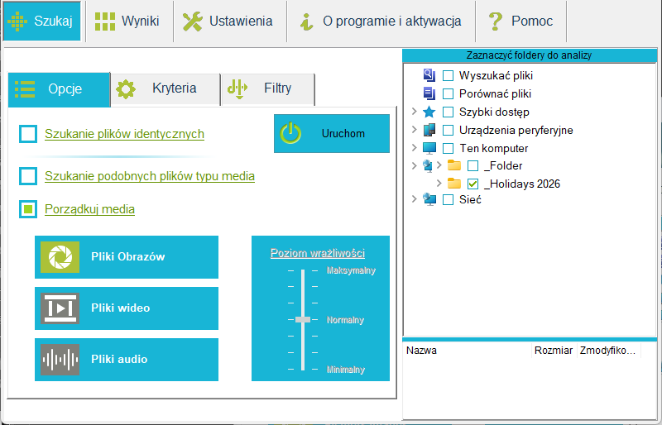Uncheck the _Holidays 2026 checkbox
The image size is (662, 425).
point(473,184)
